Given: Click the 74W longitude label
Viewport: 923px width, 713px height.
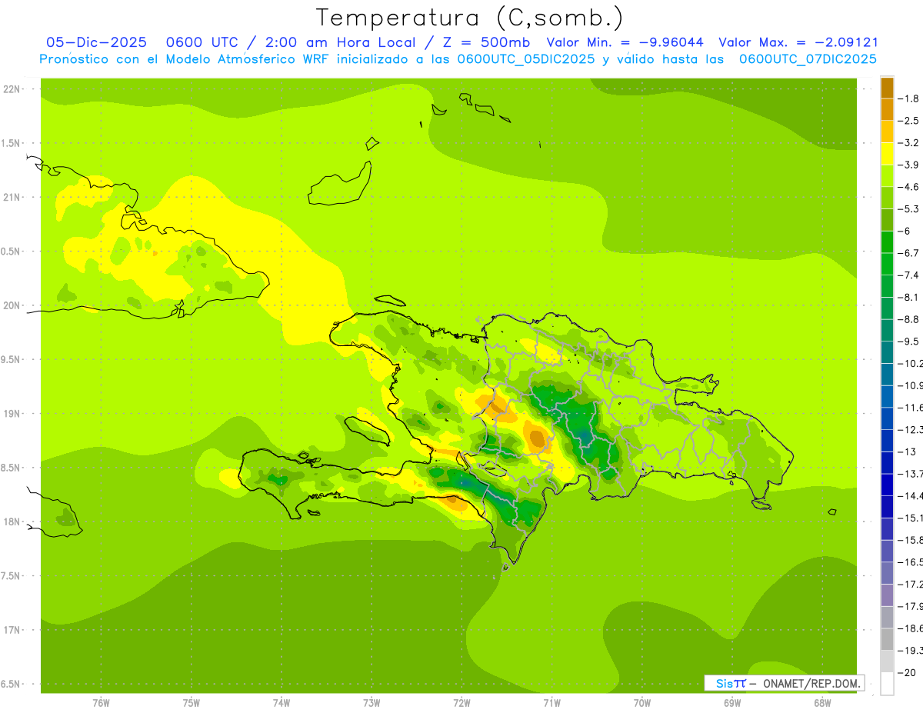Looking at the screenshot, I should pos(282,702).
